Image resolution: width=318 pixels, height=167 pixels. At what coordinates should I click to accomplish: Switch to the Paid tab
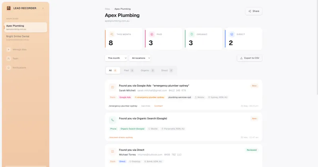click(x=129, y=70)
